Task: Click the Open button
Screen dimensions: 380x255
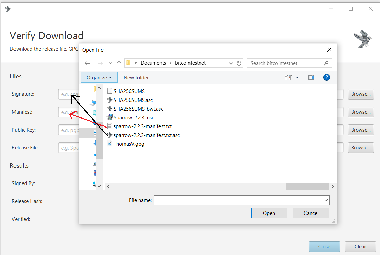Action: tap(269, 213)
